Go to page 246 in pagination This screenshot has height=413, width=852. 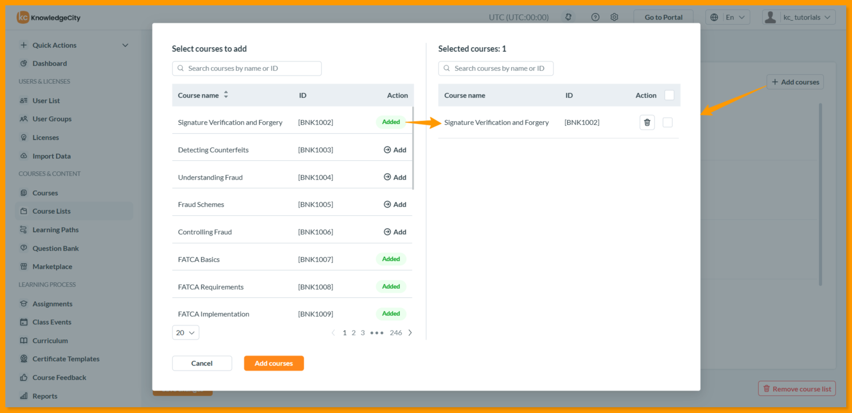[x=396, y=333]
